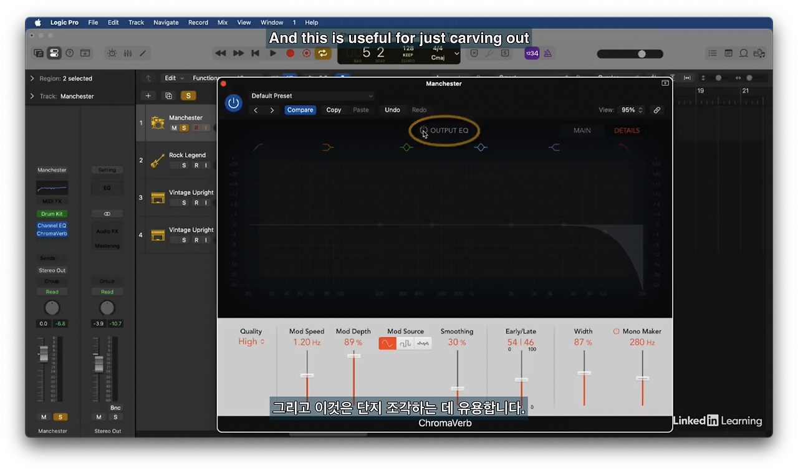Click the Solo S icon in control bar
The image size is (798, 471).
click(x=505, y=54)
